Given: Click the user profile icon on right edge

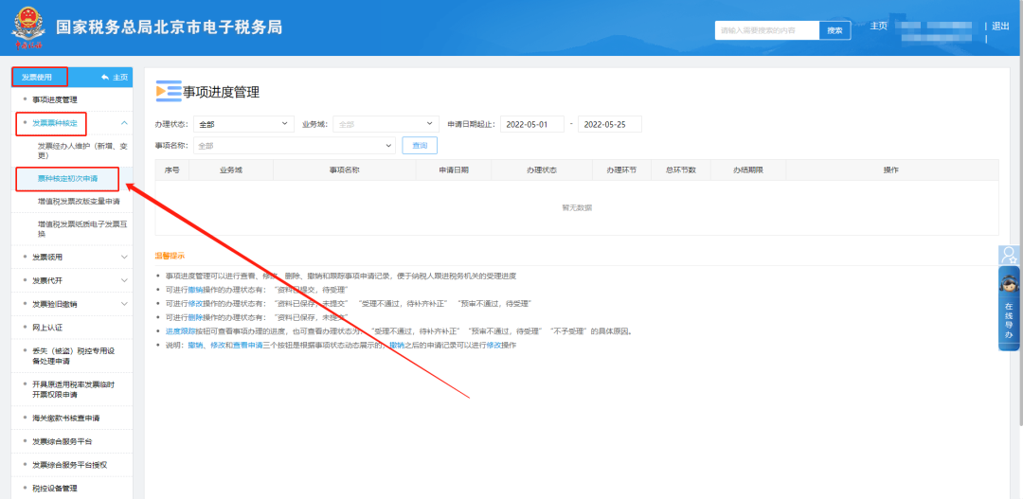Looking at the screenshot, I should [1009, 256].
